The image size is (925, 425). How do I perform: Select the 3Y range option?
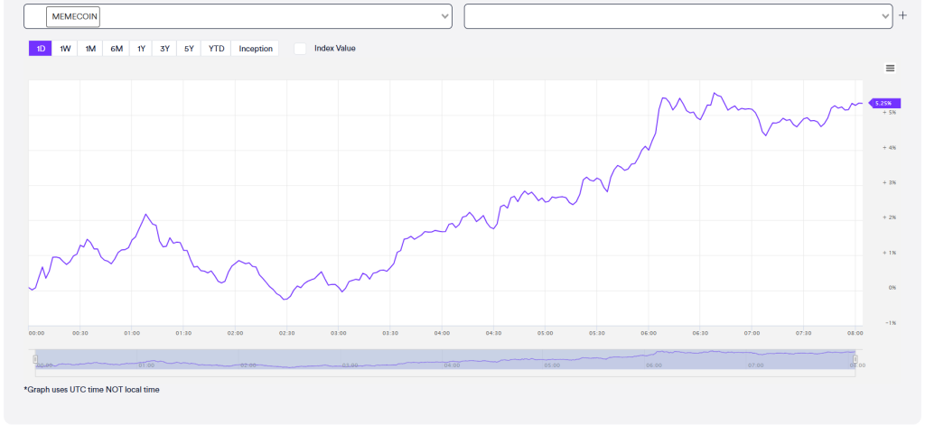point(164,49)
